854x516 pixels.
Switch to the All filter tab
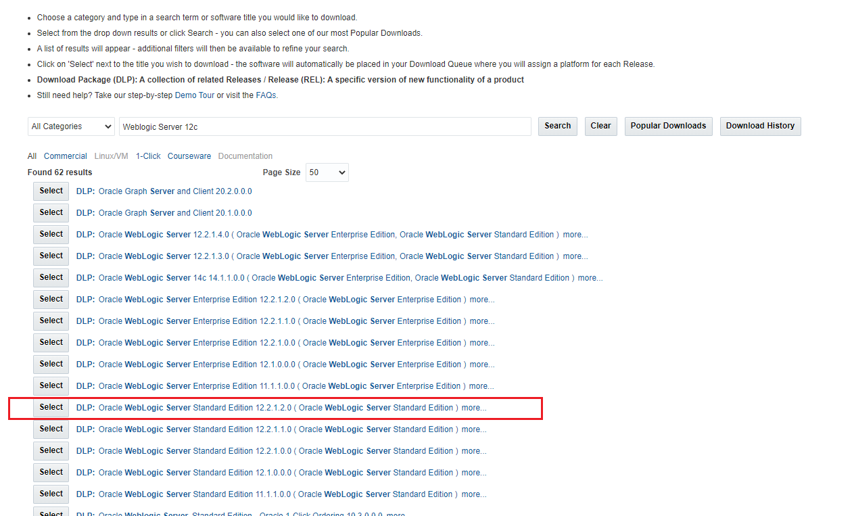[x=32, y=156]
